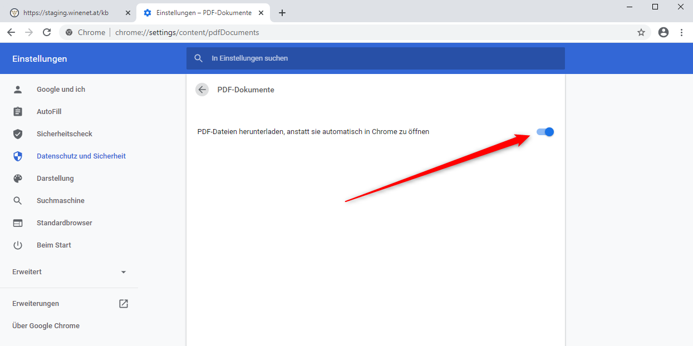Open Suchmaschine settings
This screenshot has width=693, height=346.
click(61, 201)
